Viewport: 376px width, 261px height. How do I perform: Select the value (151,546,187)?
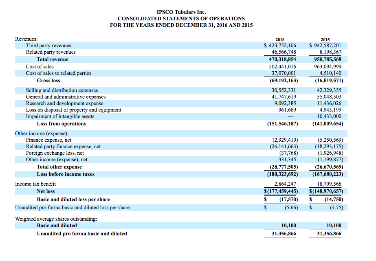[x=282, y=124]
